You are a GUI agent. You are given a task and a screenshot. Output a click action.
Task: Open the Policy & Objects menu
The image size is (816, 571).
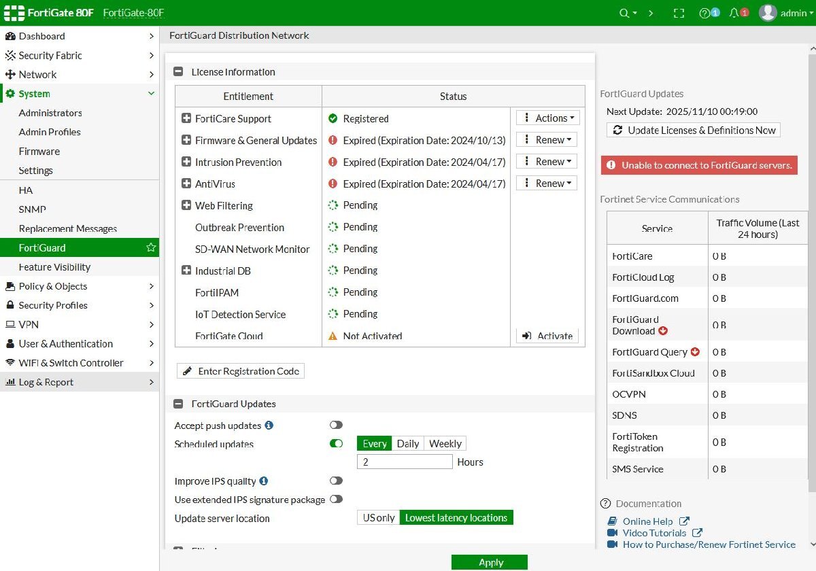pos(53,286)
